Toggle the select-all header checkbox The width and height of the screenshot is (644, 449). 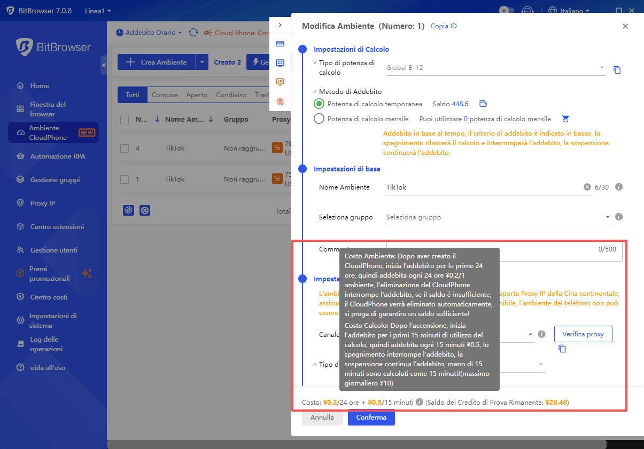[x=125, y=120]
